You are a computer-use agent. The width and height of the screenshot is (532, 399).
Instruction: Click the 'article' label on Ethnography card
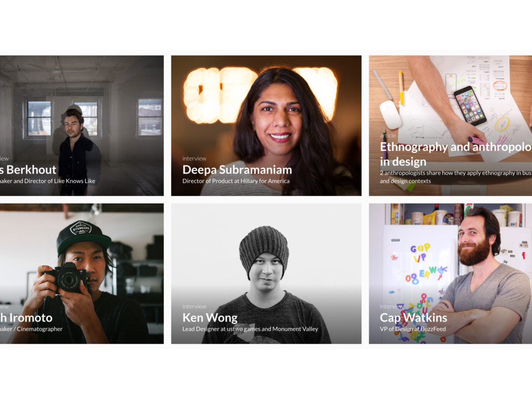(388, 136)
